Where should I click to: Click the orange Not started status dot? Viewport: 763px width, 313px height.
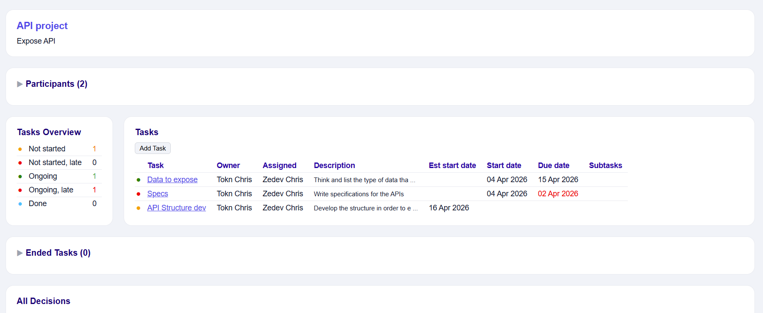20,149
